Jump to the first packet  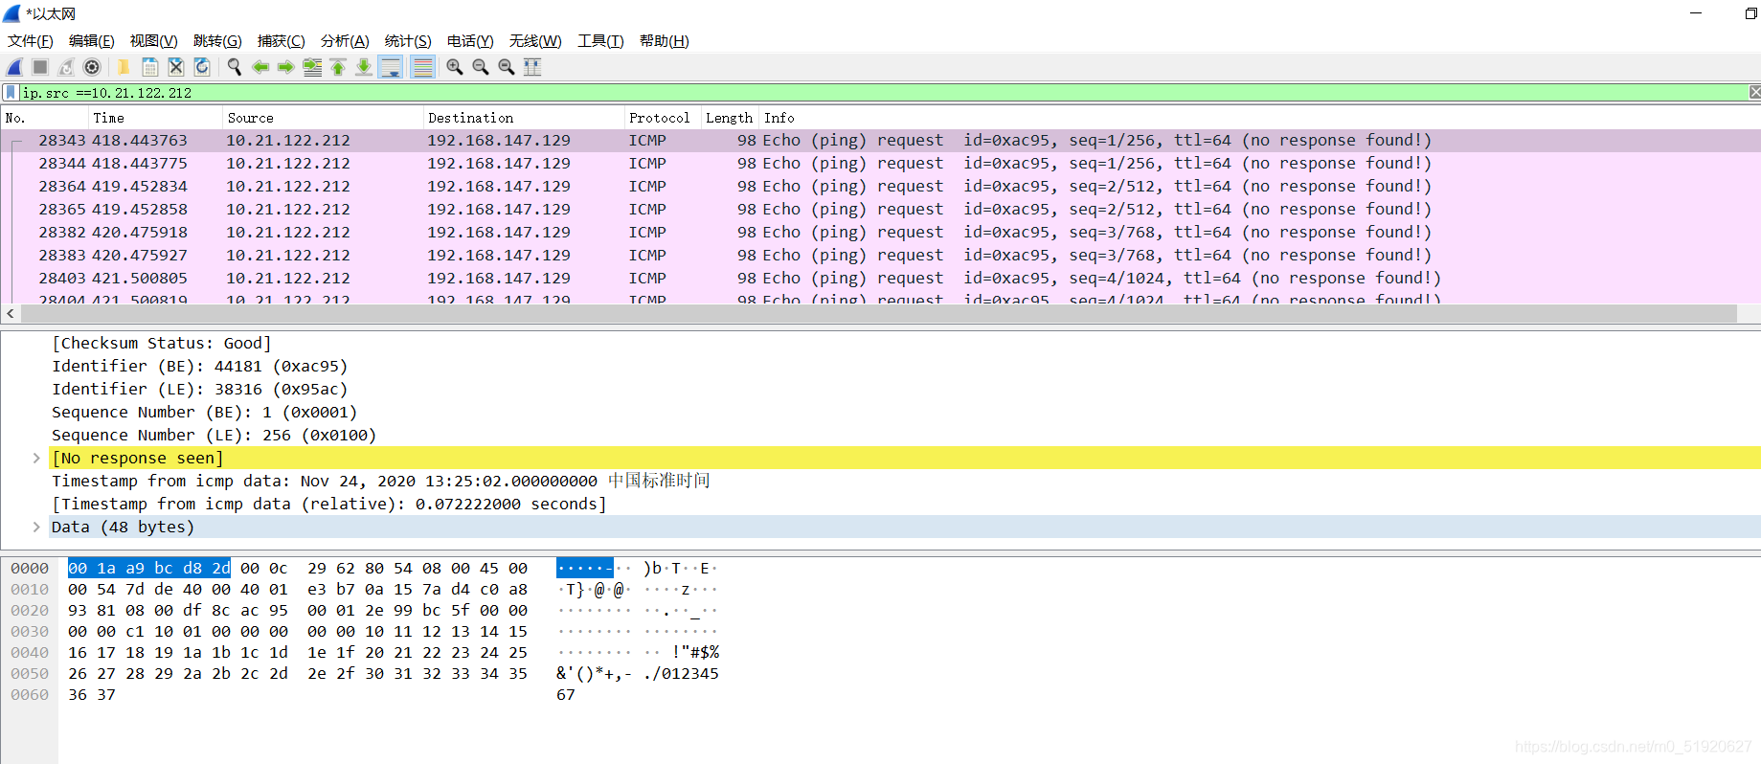click(338, 67)
